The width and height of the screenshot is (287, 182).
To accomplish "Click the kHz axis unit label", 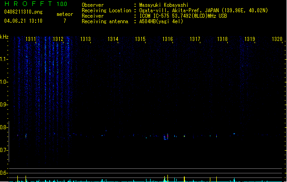I will [4, 37].
